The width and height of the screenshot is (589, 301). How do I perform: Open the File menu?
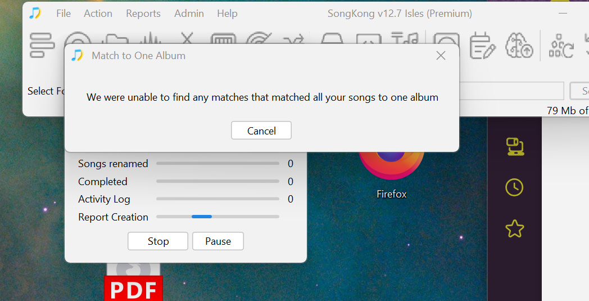click(x=64, y=14)
